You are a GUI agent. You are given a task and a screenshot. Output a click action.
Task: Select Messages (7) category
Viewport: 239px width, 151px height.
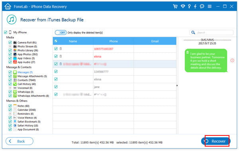pos(25,72)
